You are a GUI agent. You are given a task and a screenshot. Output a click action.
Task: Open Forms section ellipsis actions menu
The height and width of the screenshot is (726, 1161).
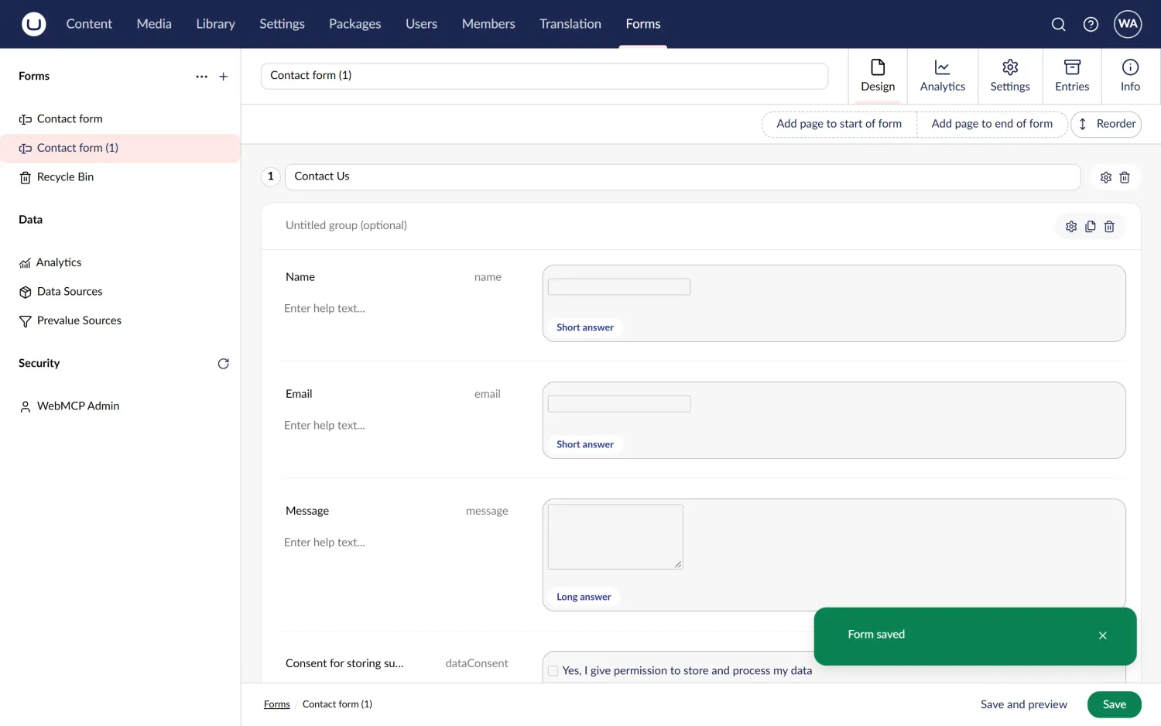202,77
